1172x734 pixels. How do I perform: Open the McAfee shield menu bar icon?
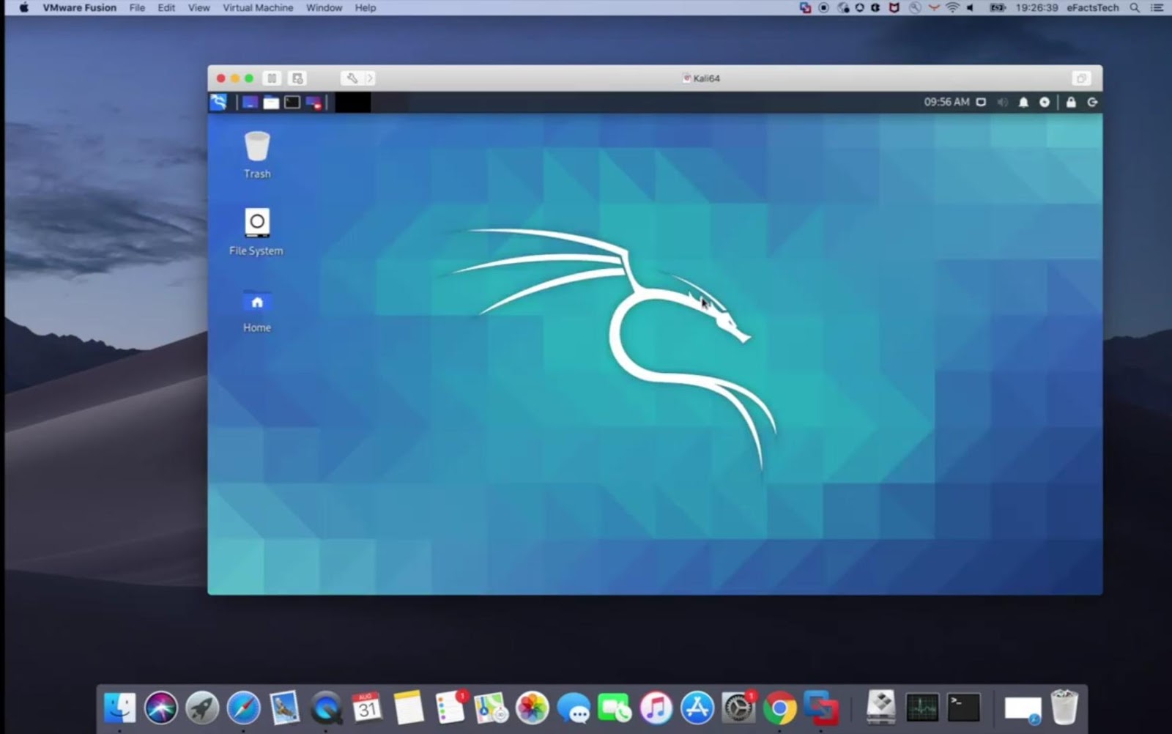point(894,8)
